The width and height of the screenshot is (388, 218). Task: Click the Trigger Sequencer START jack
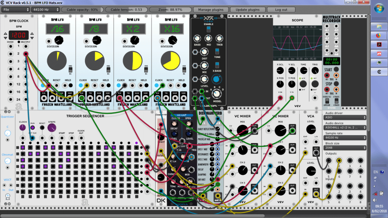click(x=62, y=138)
